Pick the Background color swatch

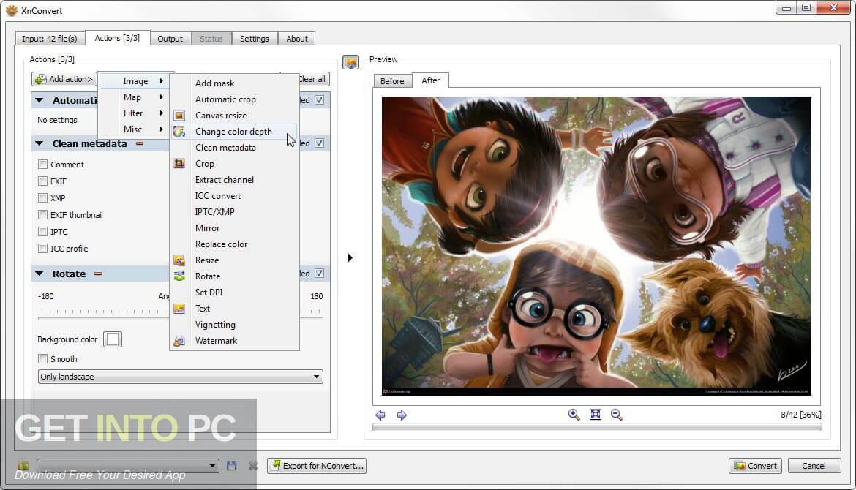(x=113, y=339)
